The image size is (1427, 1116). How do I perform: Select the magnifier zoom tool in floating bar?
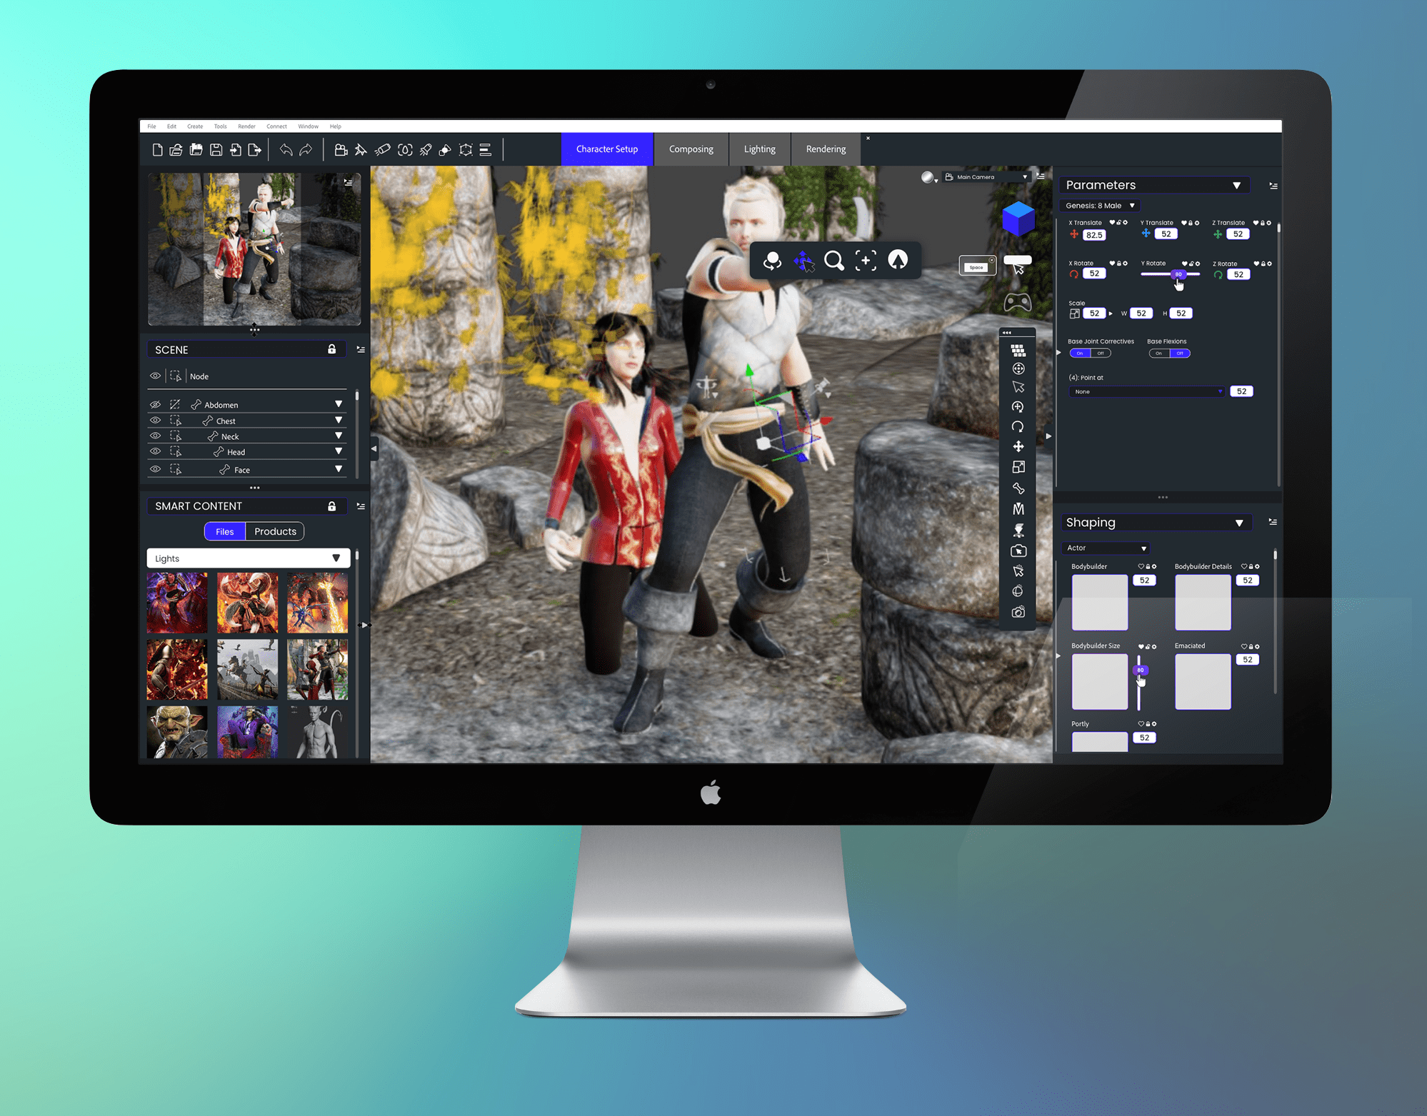(834, 261)
